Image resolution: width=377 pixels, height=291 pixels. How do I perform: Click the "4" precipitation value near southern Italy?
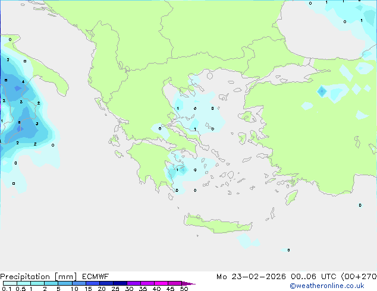pos(23,82)
